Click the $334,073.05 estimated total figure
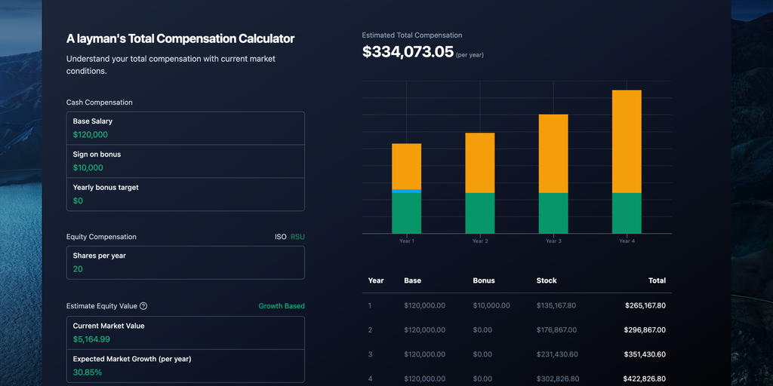This screenshot has width=773, height=386. 408,52
